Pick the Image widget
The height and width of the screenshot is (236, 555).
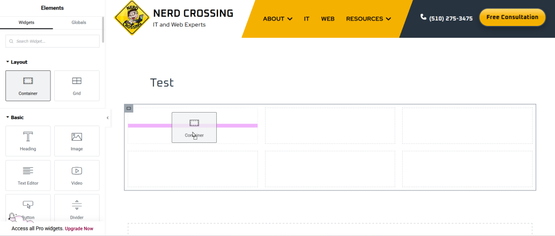[77, 141]
